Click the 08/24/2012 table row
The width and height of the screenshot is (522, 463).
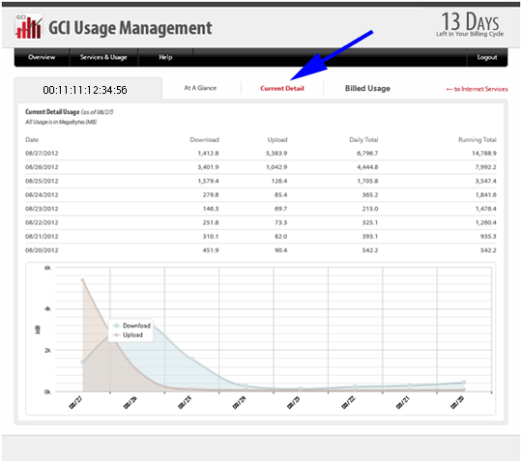[261, 195]
